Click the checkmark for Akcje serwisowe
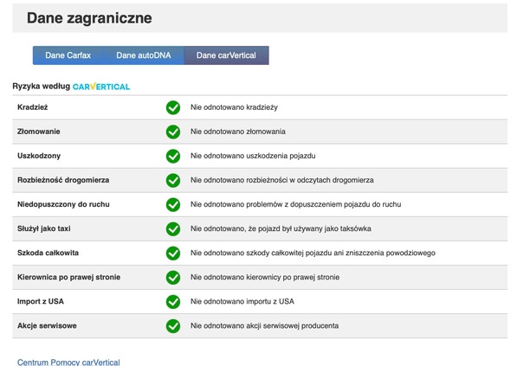The image size is (517, 366). point(173,326)
